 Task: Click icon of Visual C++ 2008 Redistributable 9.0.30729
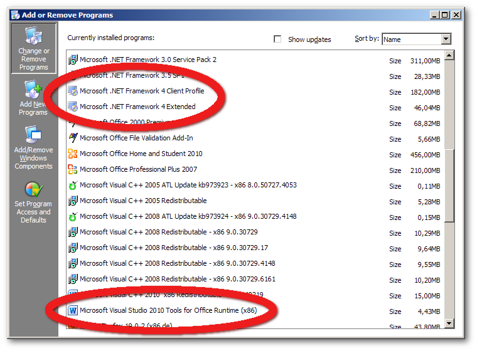[x=73, y=232]
